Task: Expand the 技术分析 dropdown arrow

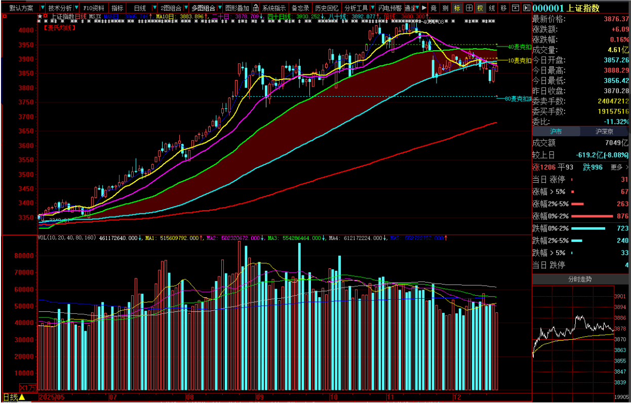Action: pyautogui.click(x=76, y=8)
